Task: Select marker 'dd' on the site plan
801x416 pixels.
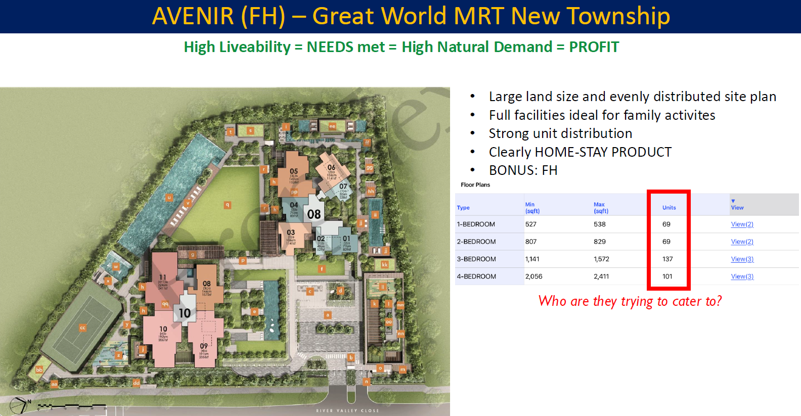Action: (136, 383)
